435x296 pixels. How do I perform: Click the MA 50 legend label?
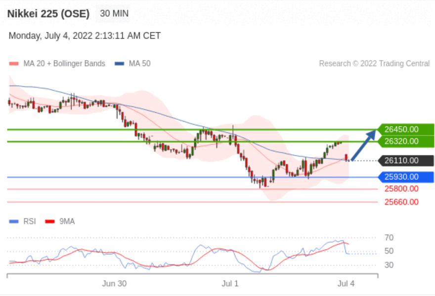click(140, 64)
